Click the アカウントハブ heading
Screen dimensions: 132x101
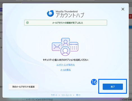70,15
